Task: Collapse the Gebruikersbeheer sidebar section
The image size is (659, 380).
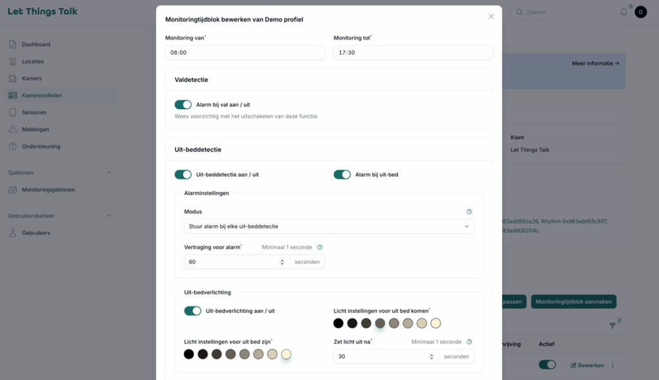Action: (x=109, y=216)
